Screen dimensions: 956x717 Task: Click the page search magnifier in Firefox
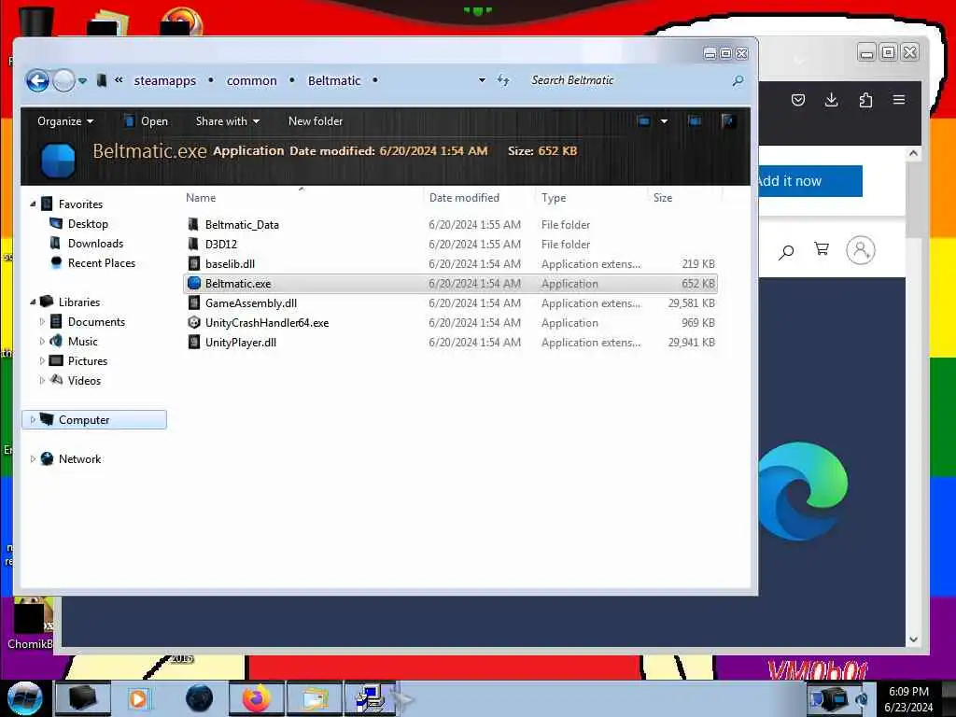point(786,250)
